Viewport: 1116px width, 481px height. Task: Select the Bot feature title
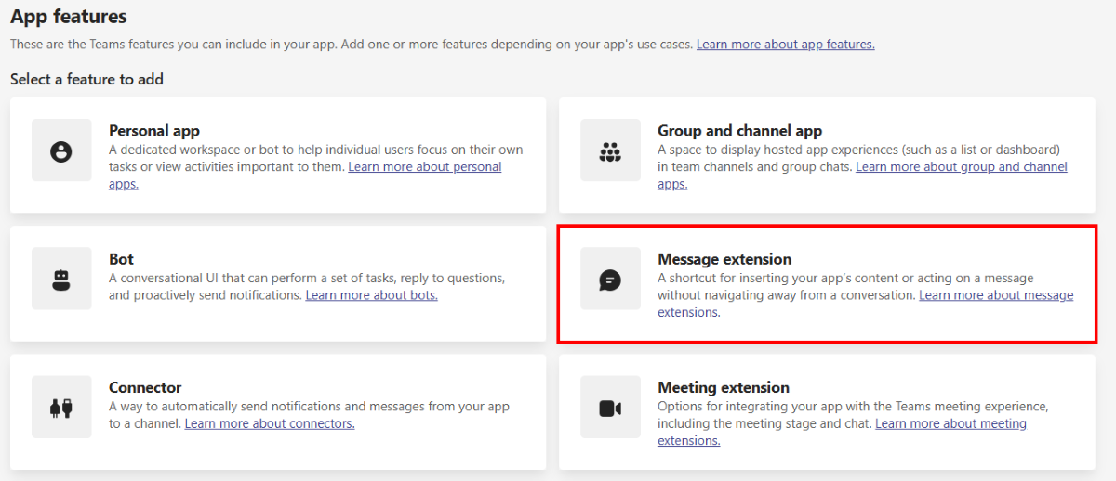pos(122,259)
